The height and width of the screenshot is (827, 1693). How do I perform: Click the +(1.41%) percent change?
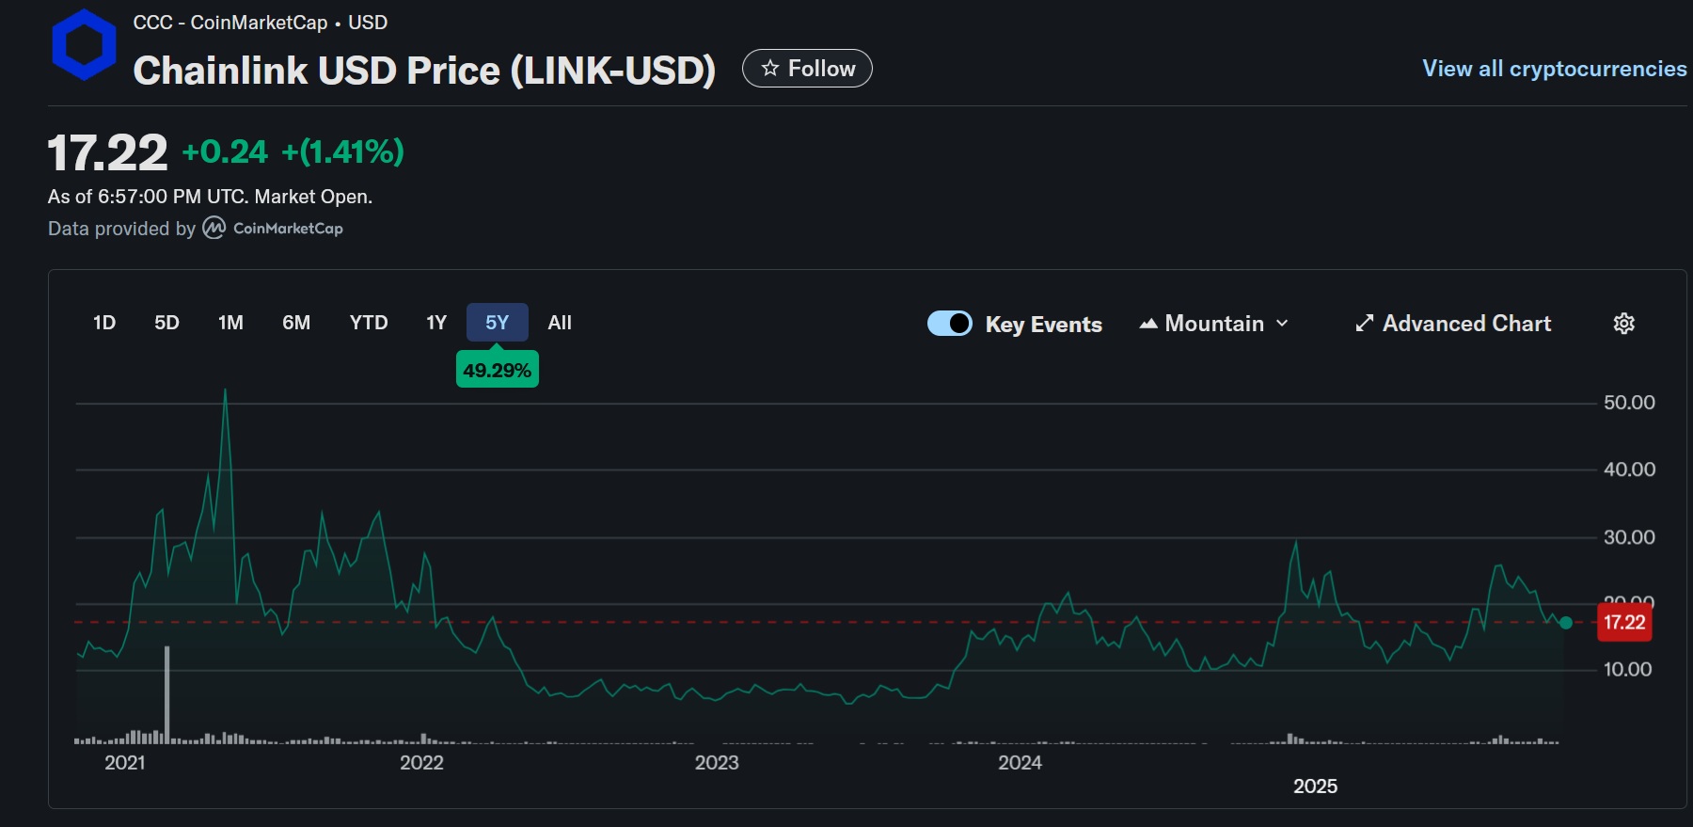click(342, 151)
